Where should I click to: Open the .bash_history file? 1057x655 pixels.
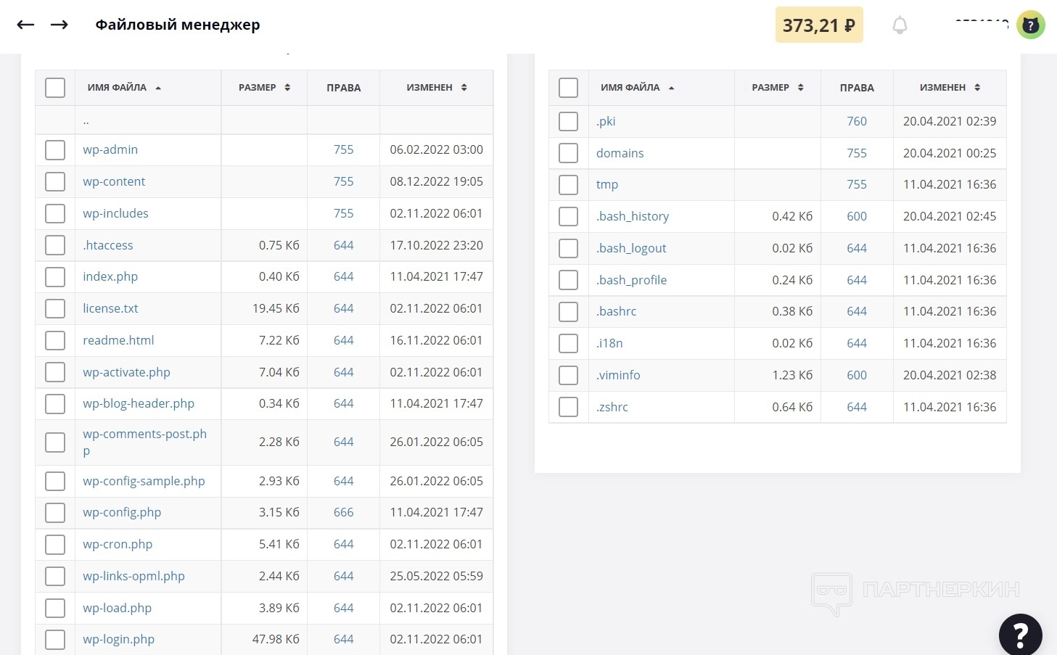pyautogui.click(x=633, y=216)
